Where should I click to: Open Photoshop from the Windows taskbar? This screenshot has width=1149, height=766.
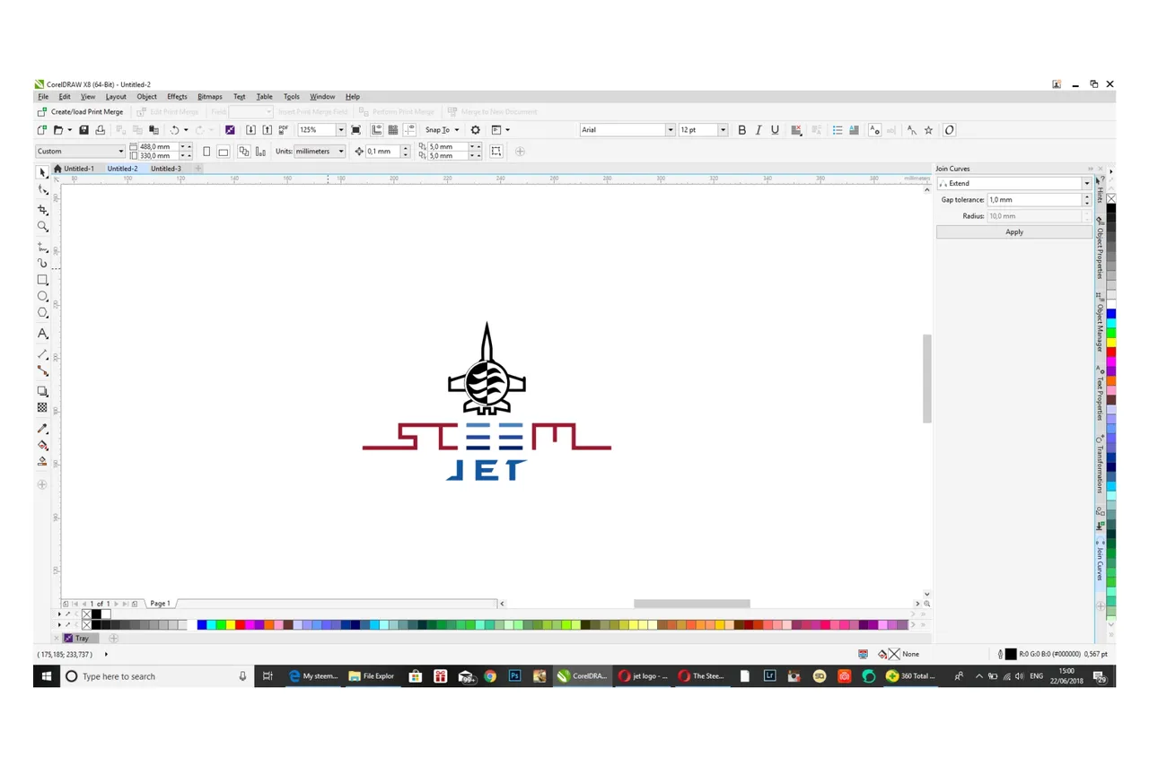[x=515, y=676]
